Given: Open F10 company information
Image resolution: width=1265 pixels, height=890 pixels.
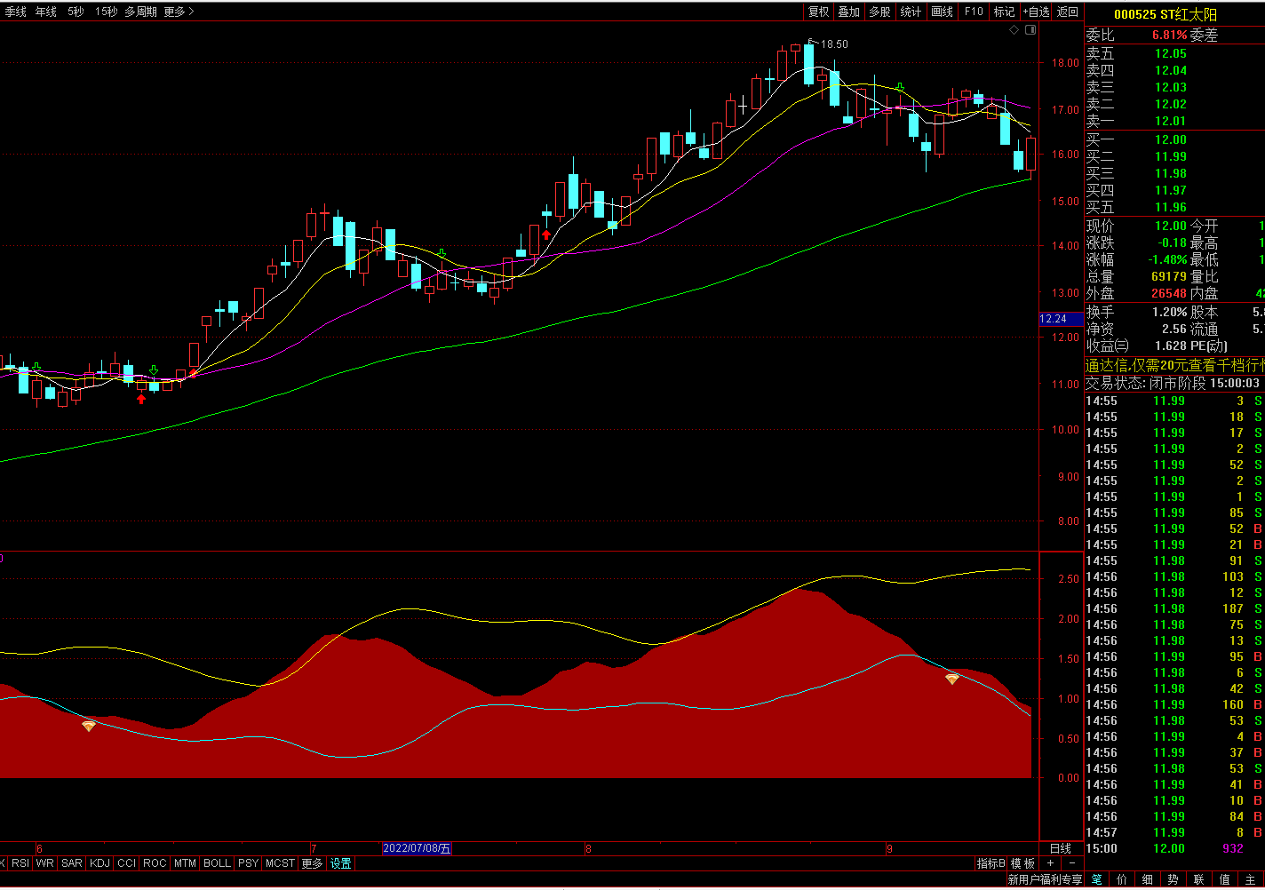Looking at the screenshot, I should [974, 12].
